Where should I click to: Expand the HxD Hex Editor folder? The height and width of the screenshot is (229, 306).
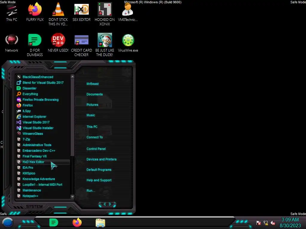(43, 162)
